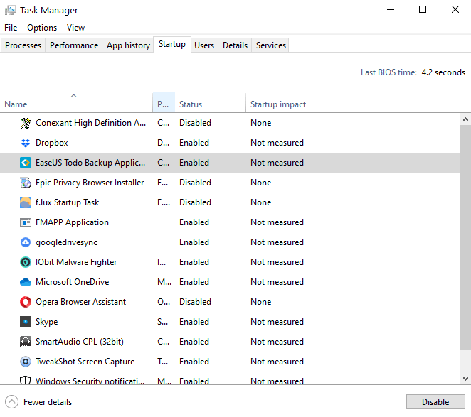Click the Epic Privacy Browser Installer icon
The width and height of the screenshot is (471, 417).
(26, 183)
